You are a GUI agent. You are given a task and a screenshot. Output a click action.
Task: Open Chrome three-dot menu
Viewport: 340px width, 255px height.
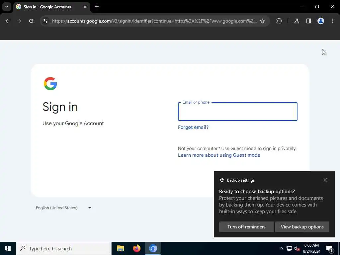(x=333, y=21)
